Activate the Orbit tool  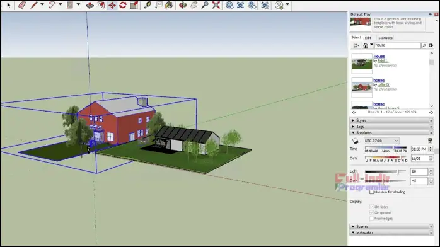183,5
